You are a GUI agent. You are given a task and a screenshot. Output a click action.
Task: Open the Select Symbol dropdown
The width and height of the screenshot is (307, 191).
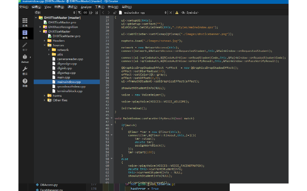pyautogui.click(x=189, y=13)
